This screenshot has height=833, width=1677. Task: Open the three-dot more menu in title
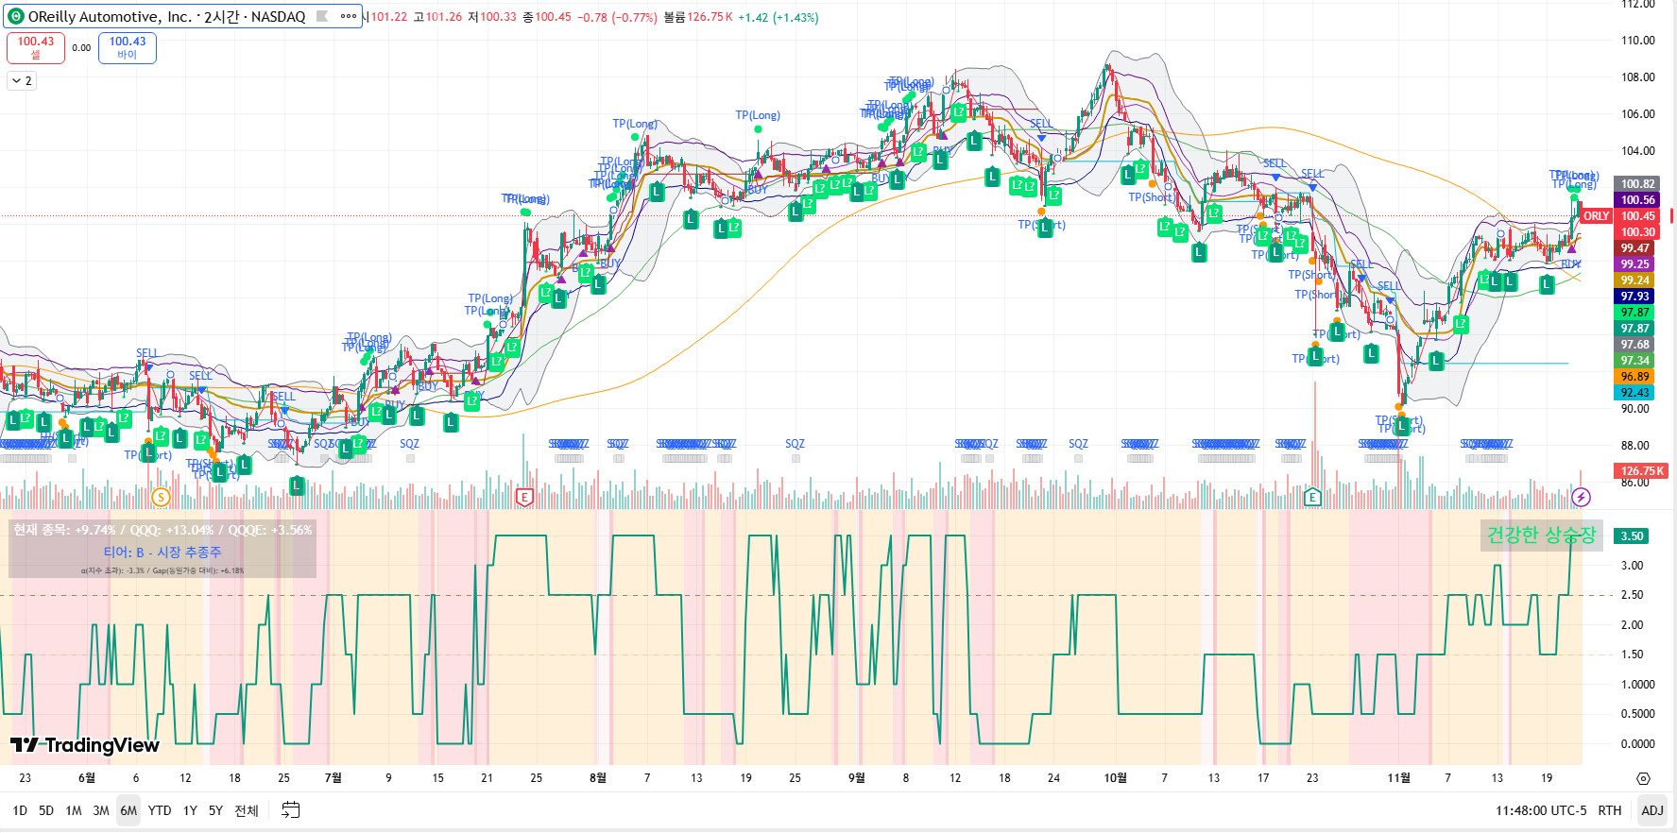point(349,16)
